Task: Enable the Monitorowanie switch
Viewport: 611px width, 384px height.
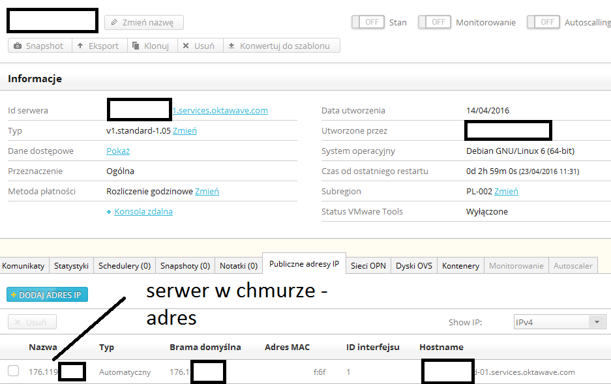Action: click(x=434, y=22)
